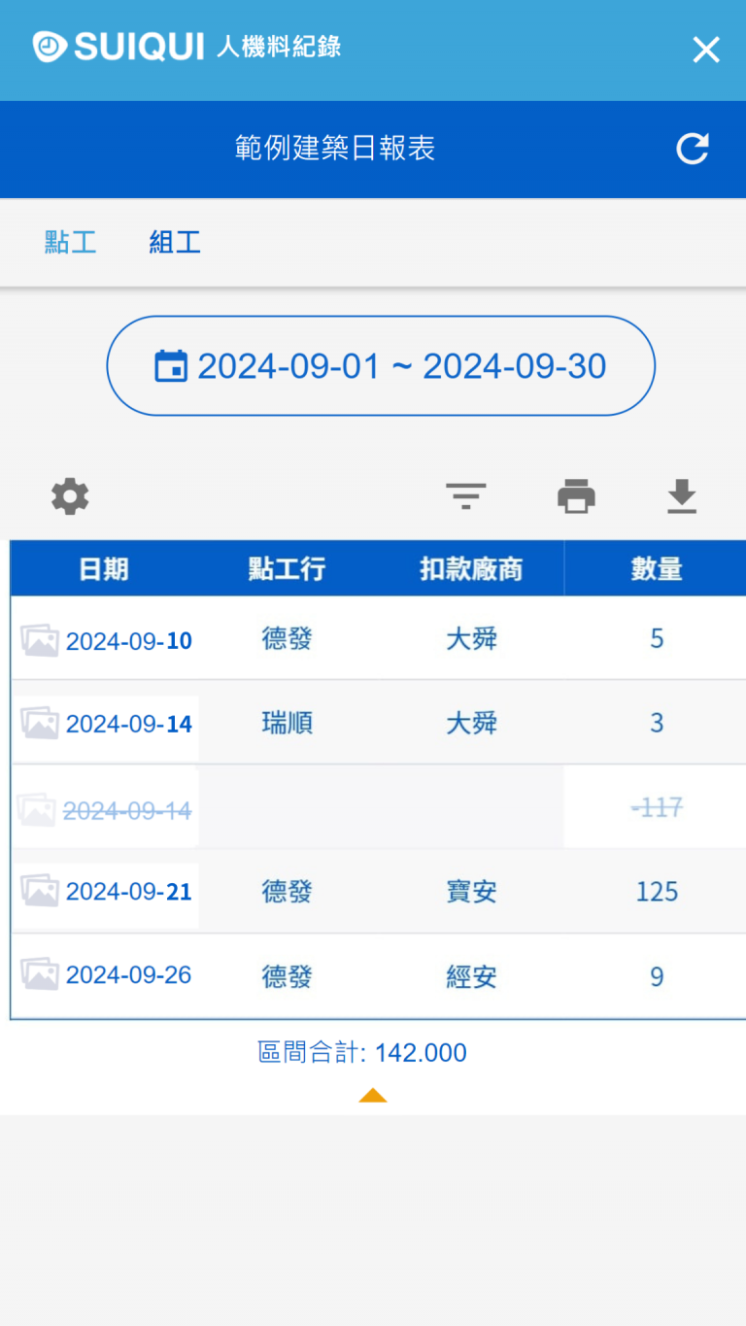Open image icon for 2024-09-26 row

[40, 974]
